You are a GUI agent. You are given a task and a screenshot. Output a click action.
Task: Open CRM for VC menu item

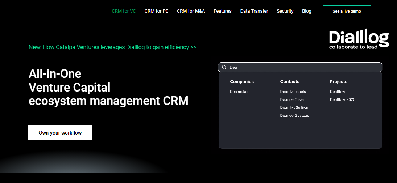124,11
